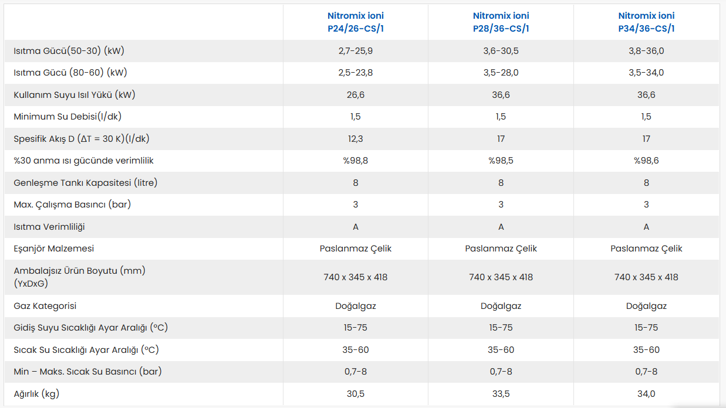Click the Nitromix ioni P24/26-CS/1 header

356,22
